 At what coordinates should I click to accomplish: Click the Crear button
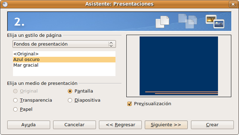212,125
